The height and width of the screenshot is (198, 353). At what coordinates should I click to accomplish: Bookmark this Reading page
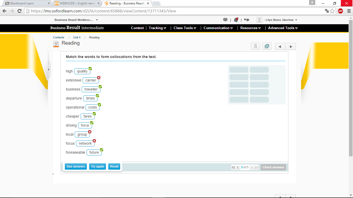(255, 46)
